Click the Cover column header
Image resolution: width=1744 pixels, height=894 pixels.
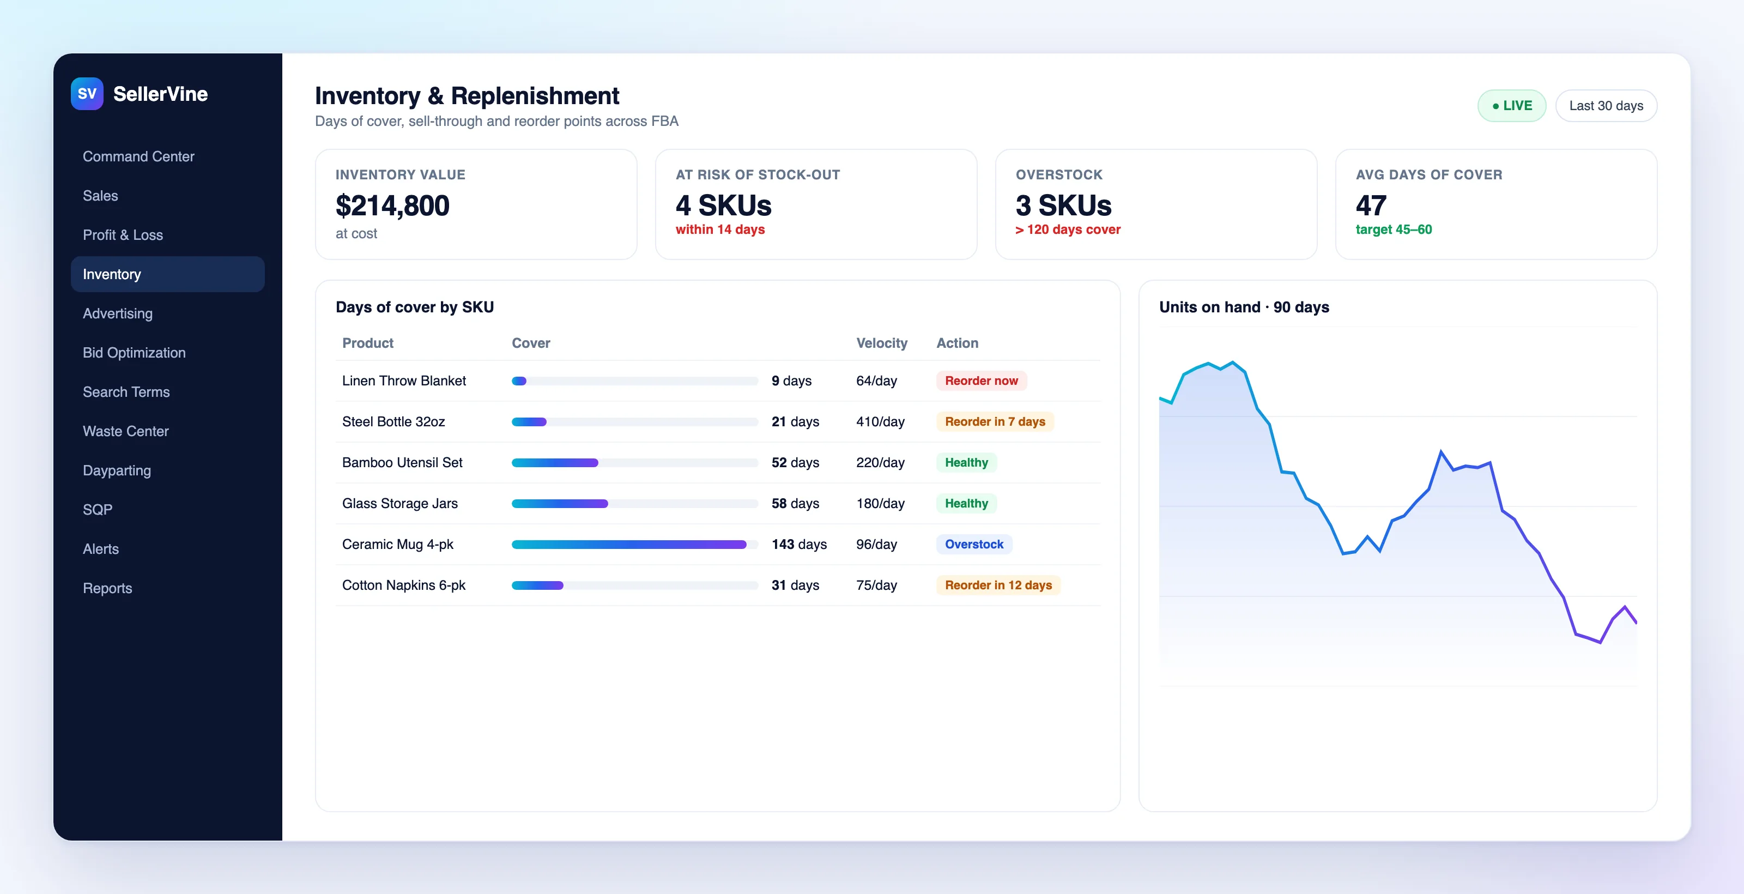click(531, 343)
